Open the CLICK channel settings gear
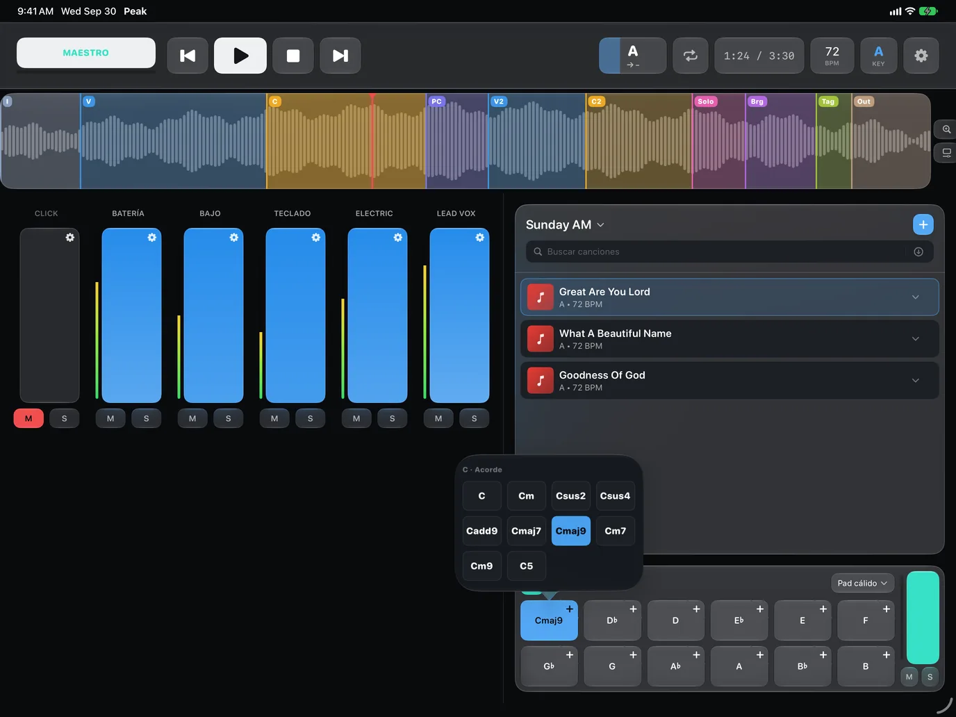Viewport: 956px width, 717px height. click(x=70, y=238)
